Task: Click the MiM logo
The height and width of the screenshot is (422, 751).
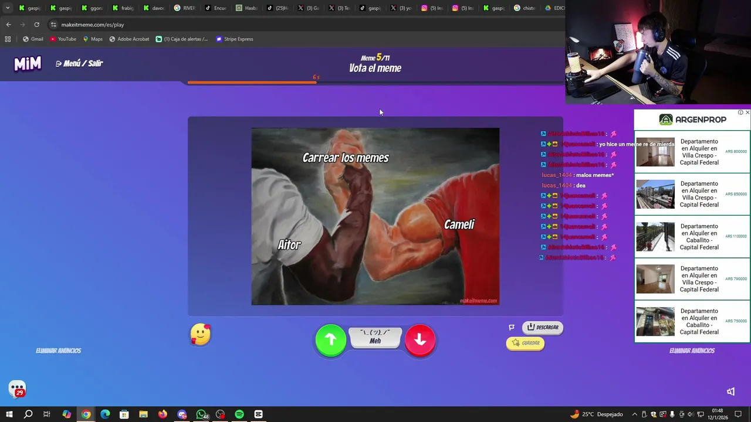Action: pyautogui.click(x=28, y=63)
